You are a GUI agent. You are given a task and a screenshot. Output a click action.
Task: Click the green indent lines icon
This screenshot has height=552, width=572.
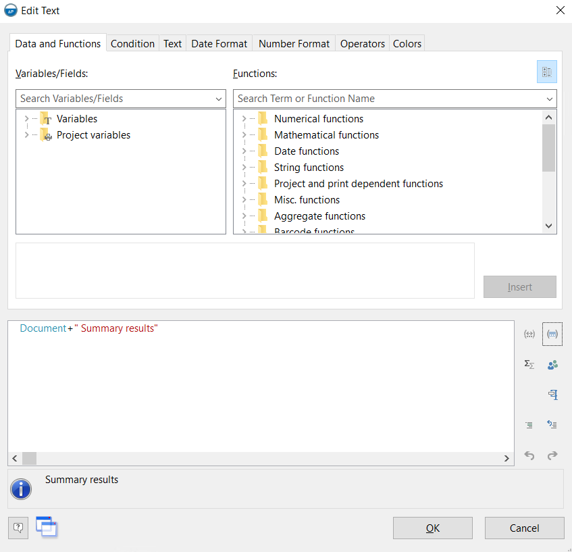[x=529, y=425]
